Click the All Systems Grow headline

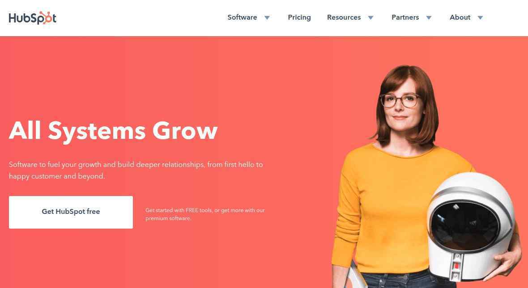tap(113, 131)
